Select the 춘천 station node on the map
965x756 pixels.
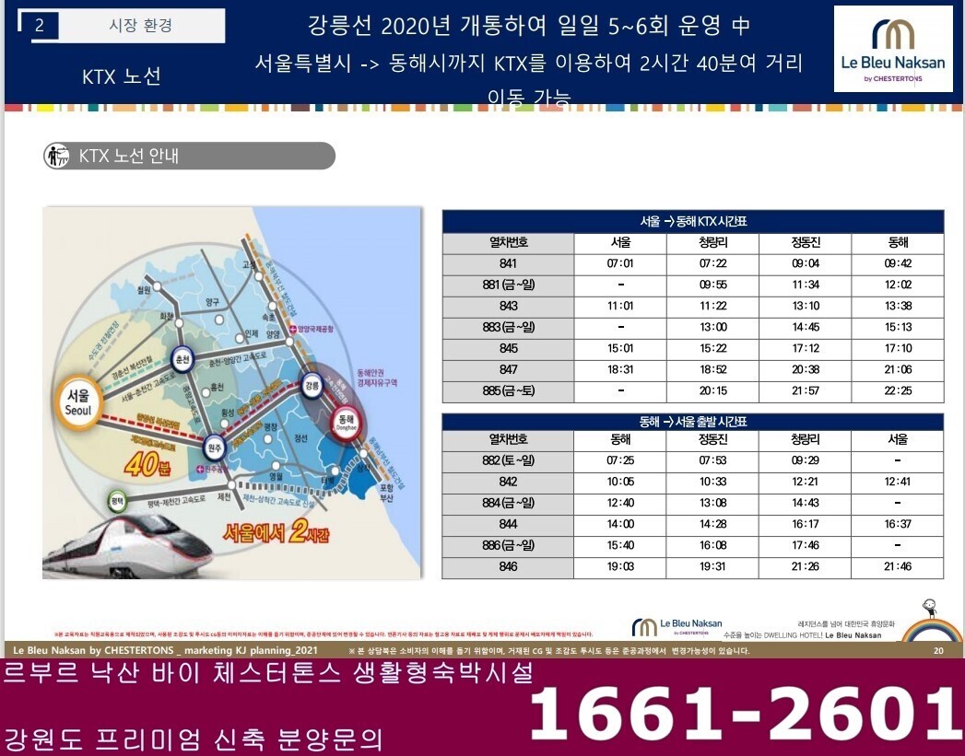click(x=182, y=359)
